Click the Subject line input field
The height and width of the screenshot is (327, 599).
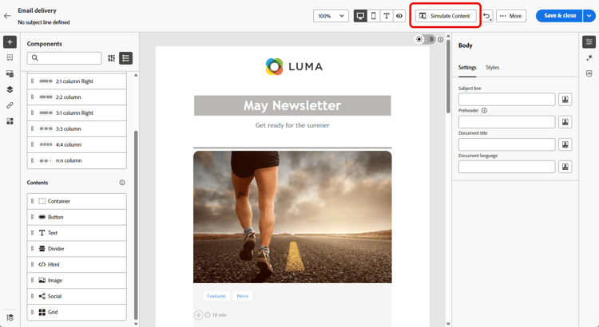click(x=506, y=100)
